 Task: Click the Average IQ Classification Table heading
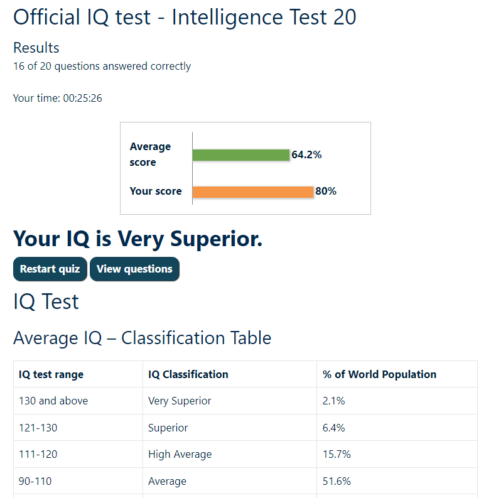[x=142, y=338]
